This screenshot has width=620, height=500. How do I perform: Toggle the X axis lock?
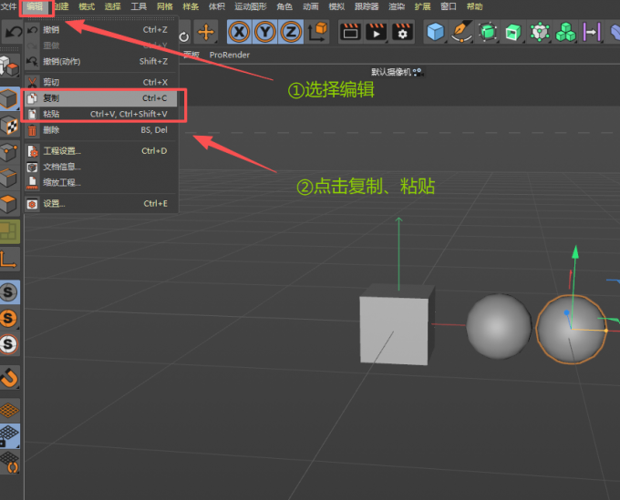coord(240,33)
